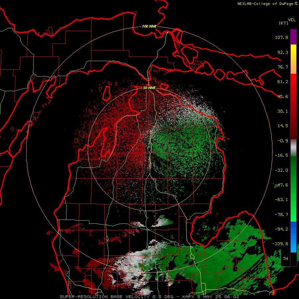
Task: Click the -32.0 velocity scale value
Action: point(281,170)
